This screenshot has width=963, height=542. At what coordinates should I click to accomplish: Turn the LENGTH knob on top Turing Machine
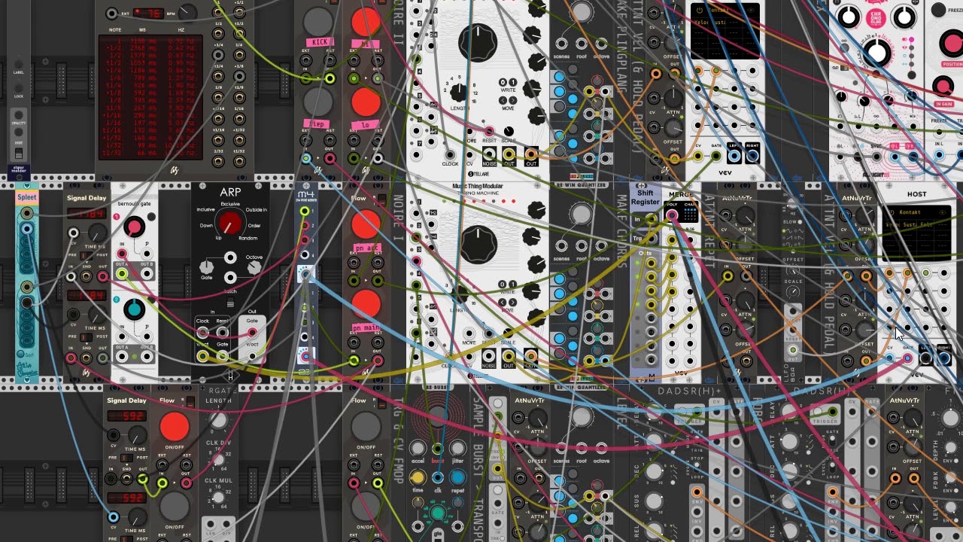click(458, 91)
